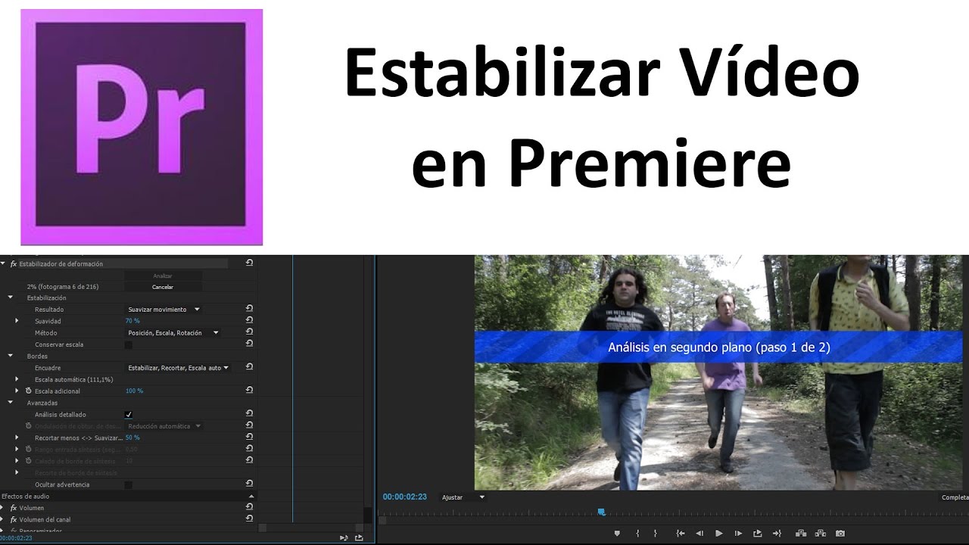Open the Ajustar zoom dropdown
The height and width of the screenshot is (545, 969).
pos(463,497)
